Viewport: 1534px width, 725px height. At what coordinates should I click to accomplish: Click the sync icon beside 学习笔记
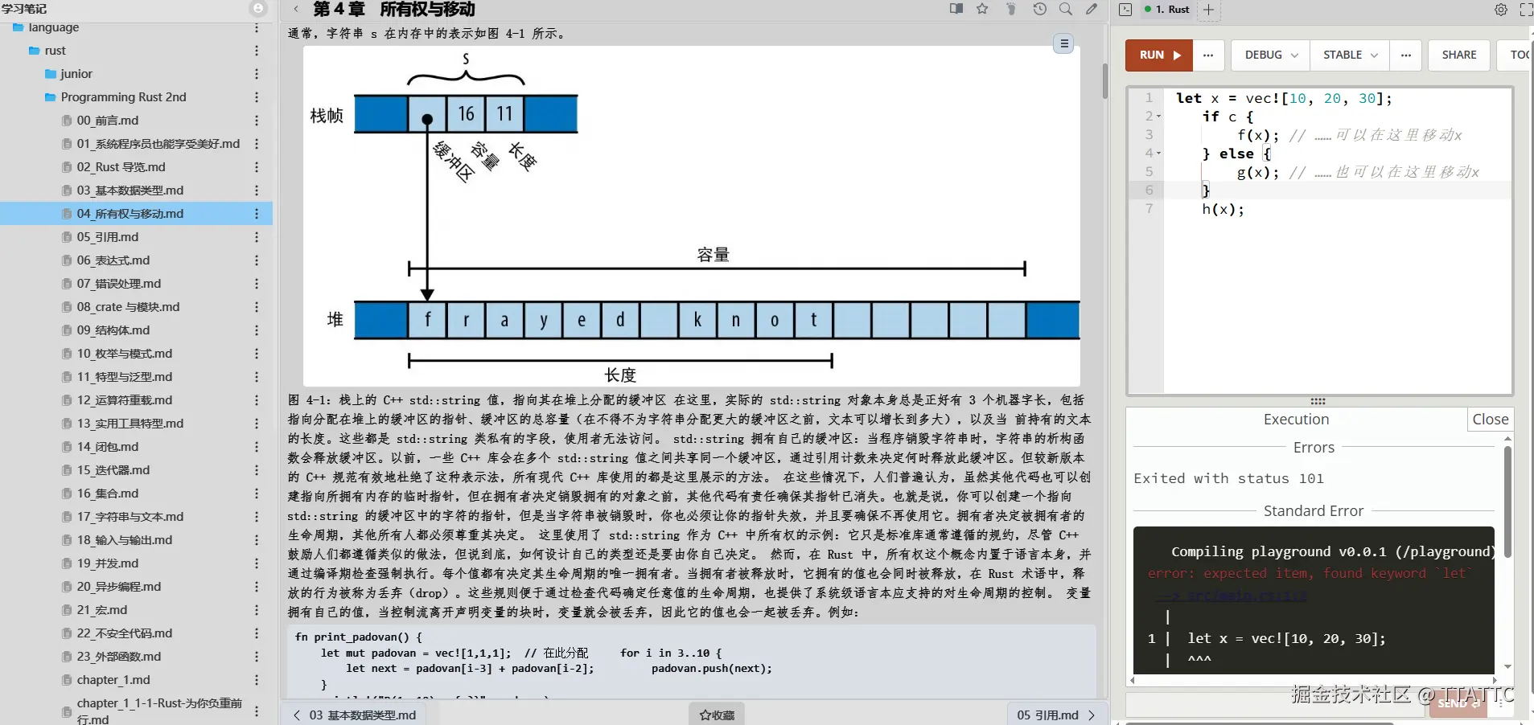click(257, 8)
